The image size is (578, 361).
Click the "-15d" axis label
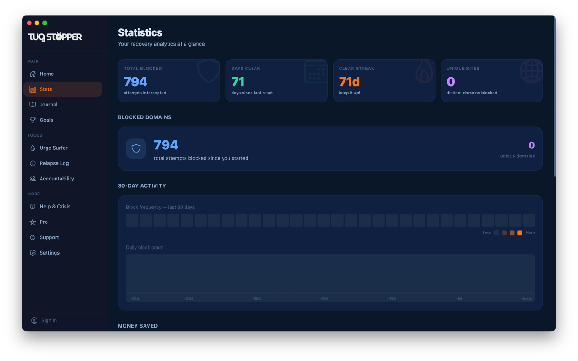click(x=323, y=299)
